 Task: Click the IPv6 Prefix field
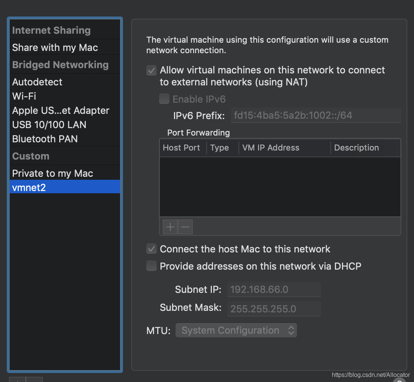click(316, 115)
